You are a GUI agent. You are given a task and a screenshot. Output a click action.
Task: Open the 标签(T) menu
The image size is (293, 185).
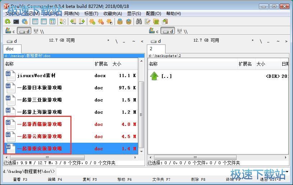pyautogui.click(x=91, y=14)
